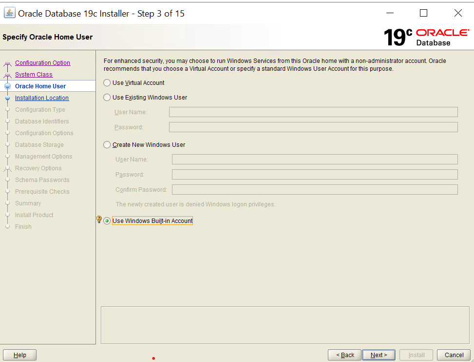
Task: Go back with the Back button
Action: [x=344, y=355]
